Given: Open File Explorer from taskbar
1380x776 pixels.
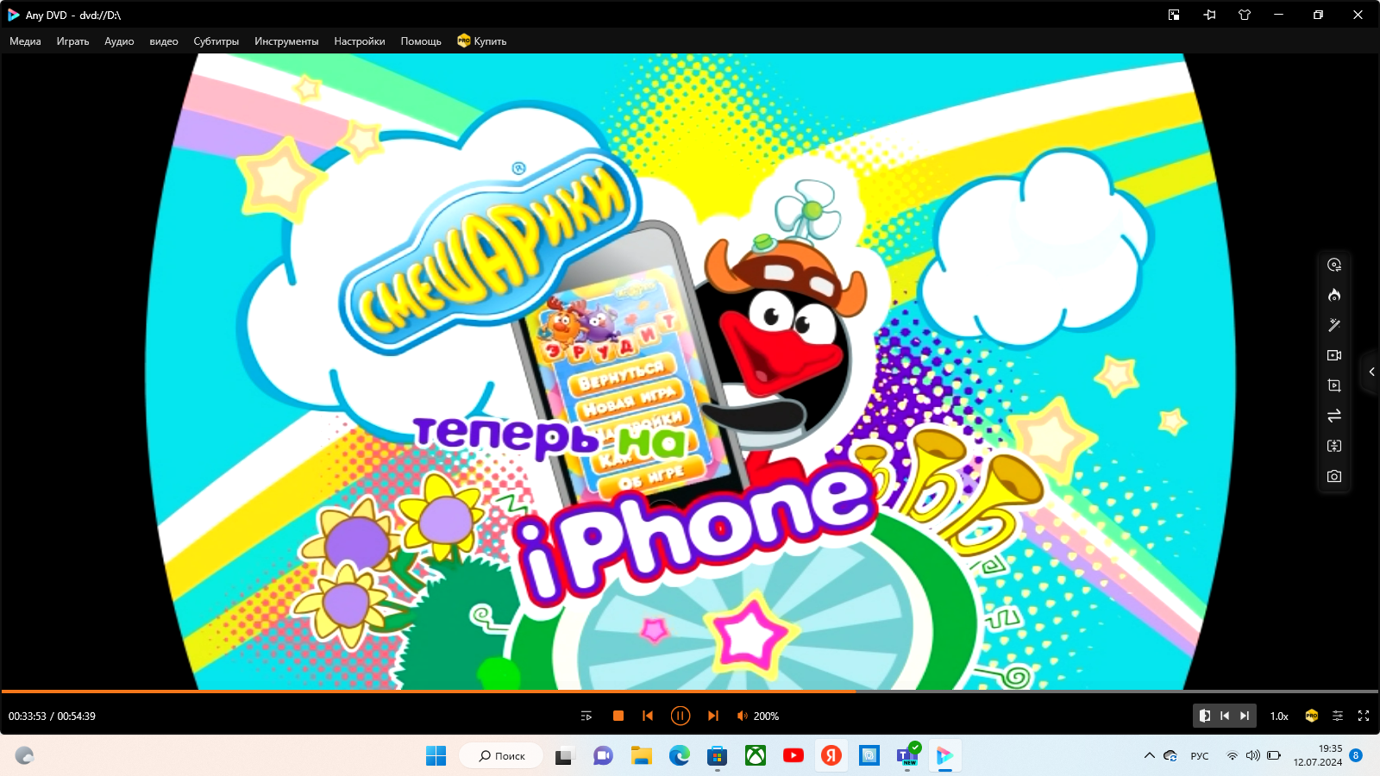Looking at the screenshot, I should coord(641,756).
